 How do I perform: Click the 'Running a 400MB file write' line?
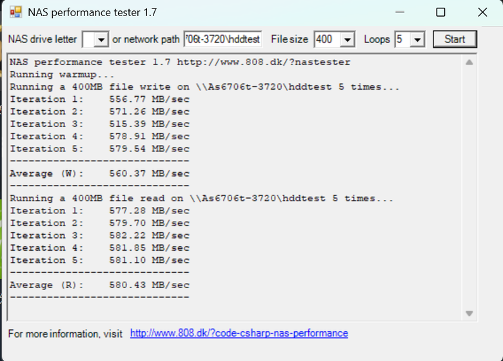coord(204,87)
